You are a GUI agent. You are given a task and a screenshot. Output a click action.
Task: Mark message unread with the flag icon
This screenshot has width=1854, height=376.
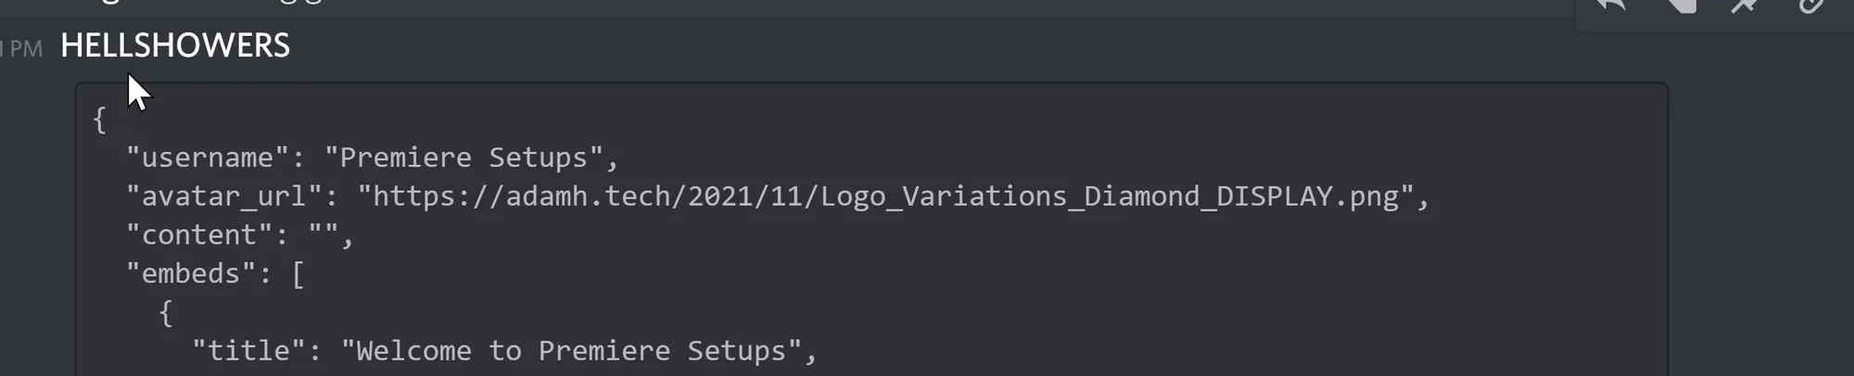[x=1680, y=6]
